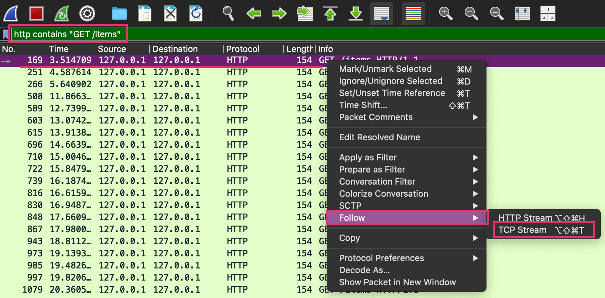Choose Show Packet in New Window

tap(406, 282)
